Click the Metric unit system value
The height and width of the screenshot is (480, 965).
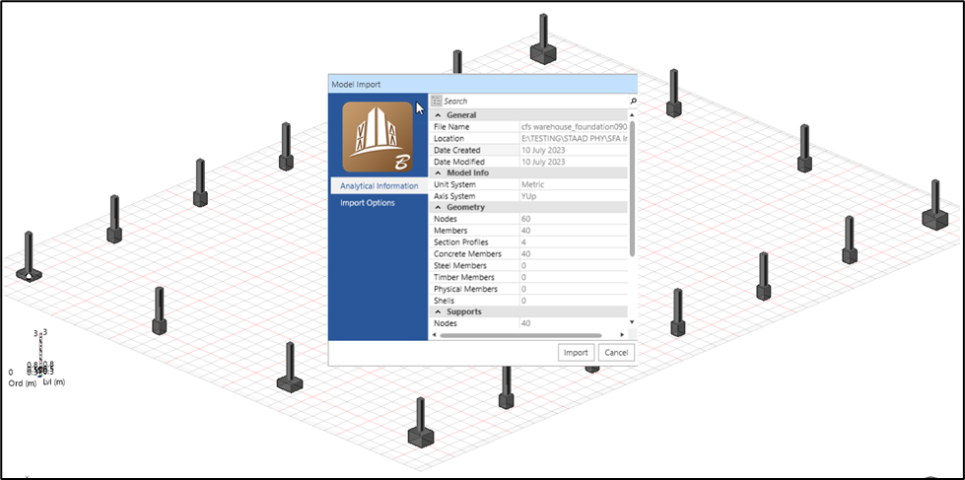(x=532, y=184)
